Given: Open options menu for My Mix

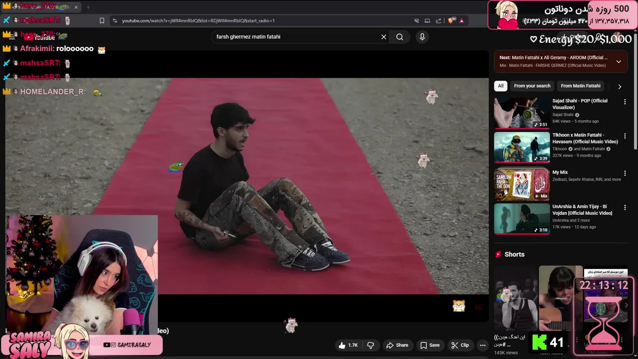Looking at the screenshot, I should tap(625, 173).
